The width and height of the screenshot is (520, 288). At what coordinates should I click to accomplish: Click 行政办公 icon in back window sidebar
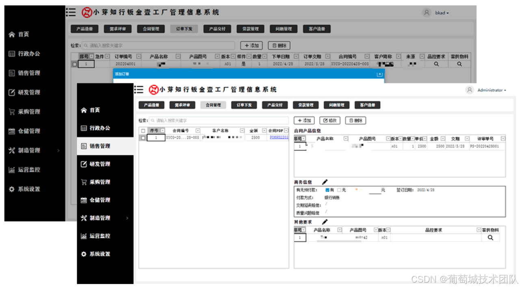(12, 54)
